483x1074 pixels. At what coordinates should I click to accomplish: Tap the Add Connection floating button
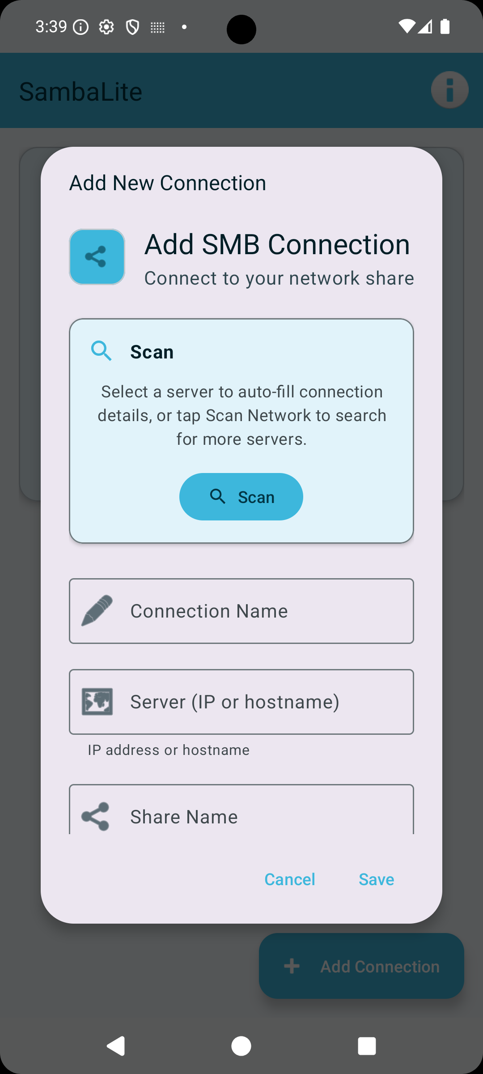361,966
